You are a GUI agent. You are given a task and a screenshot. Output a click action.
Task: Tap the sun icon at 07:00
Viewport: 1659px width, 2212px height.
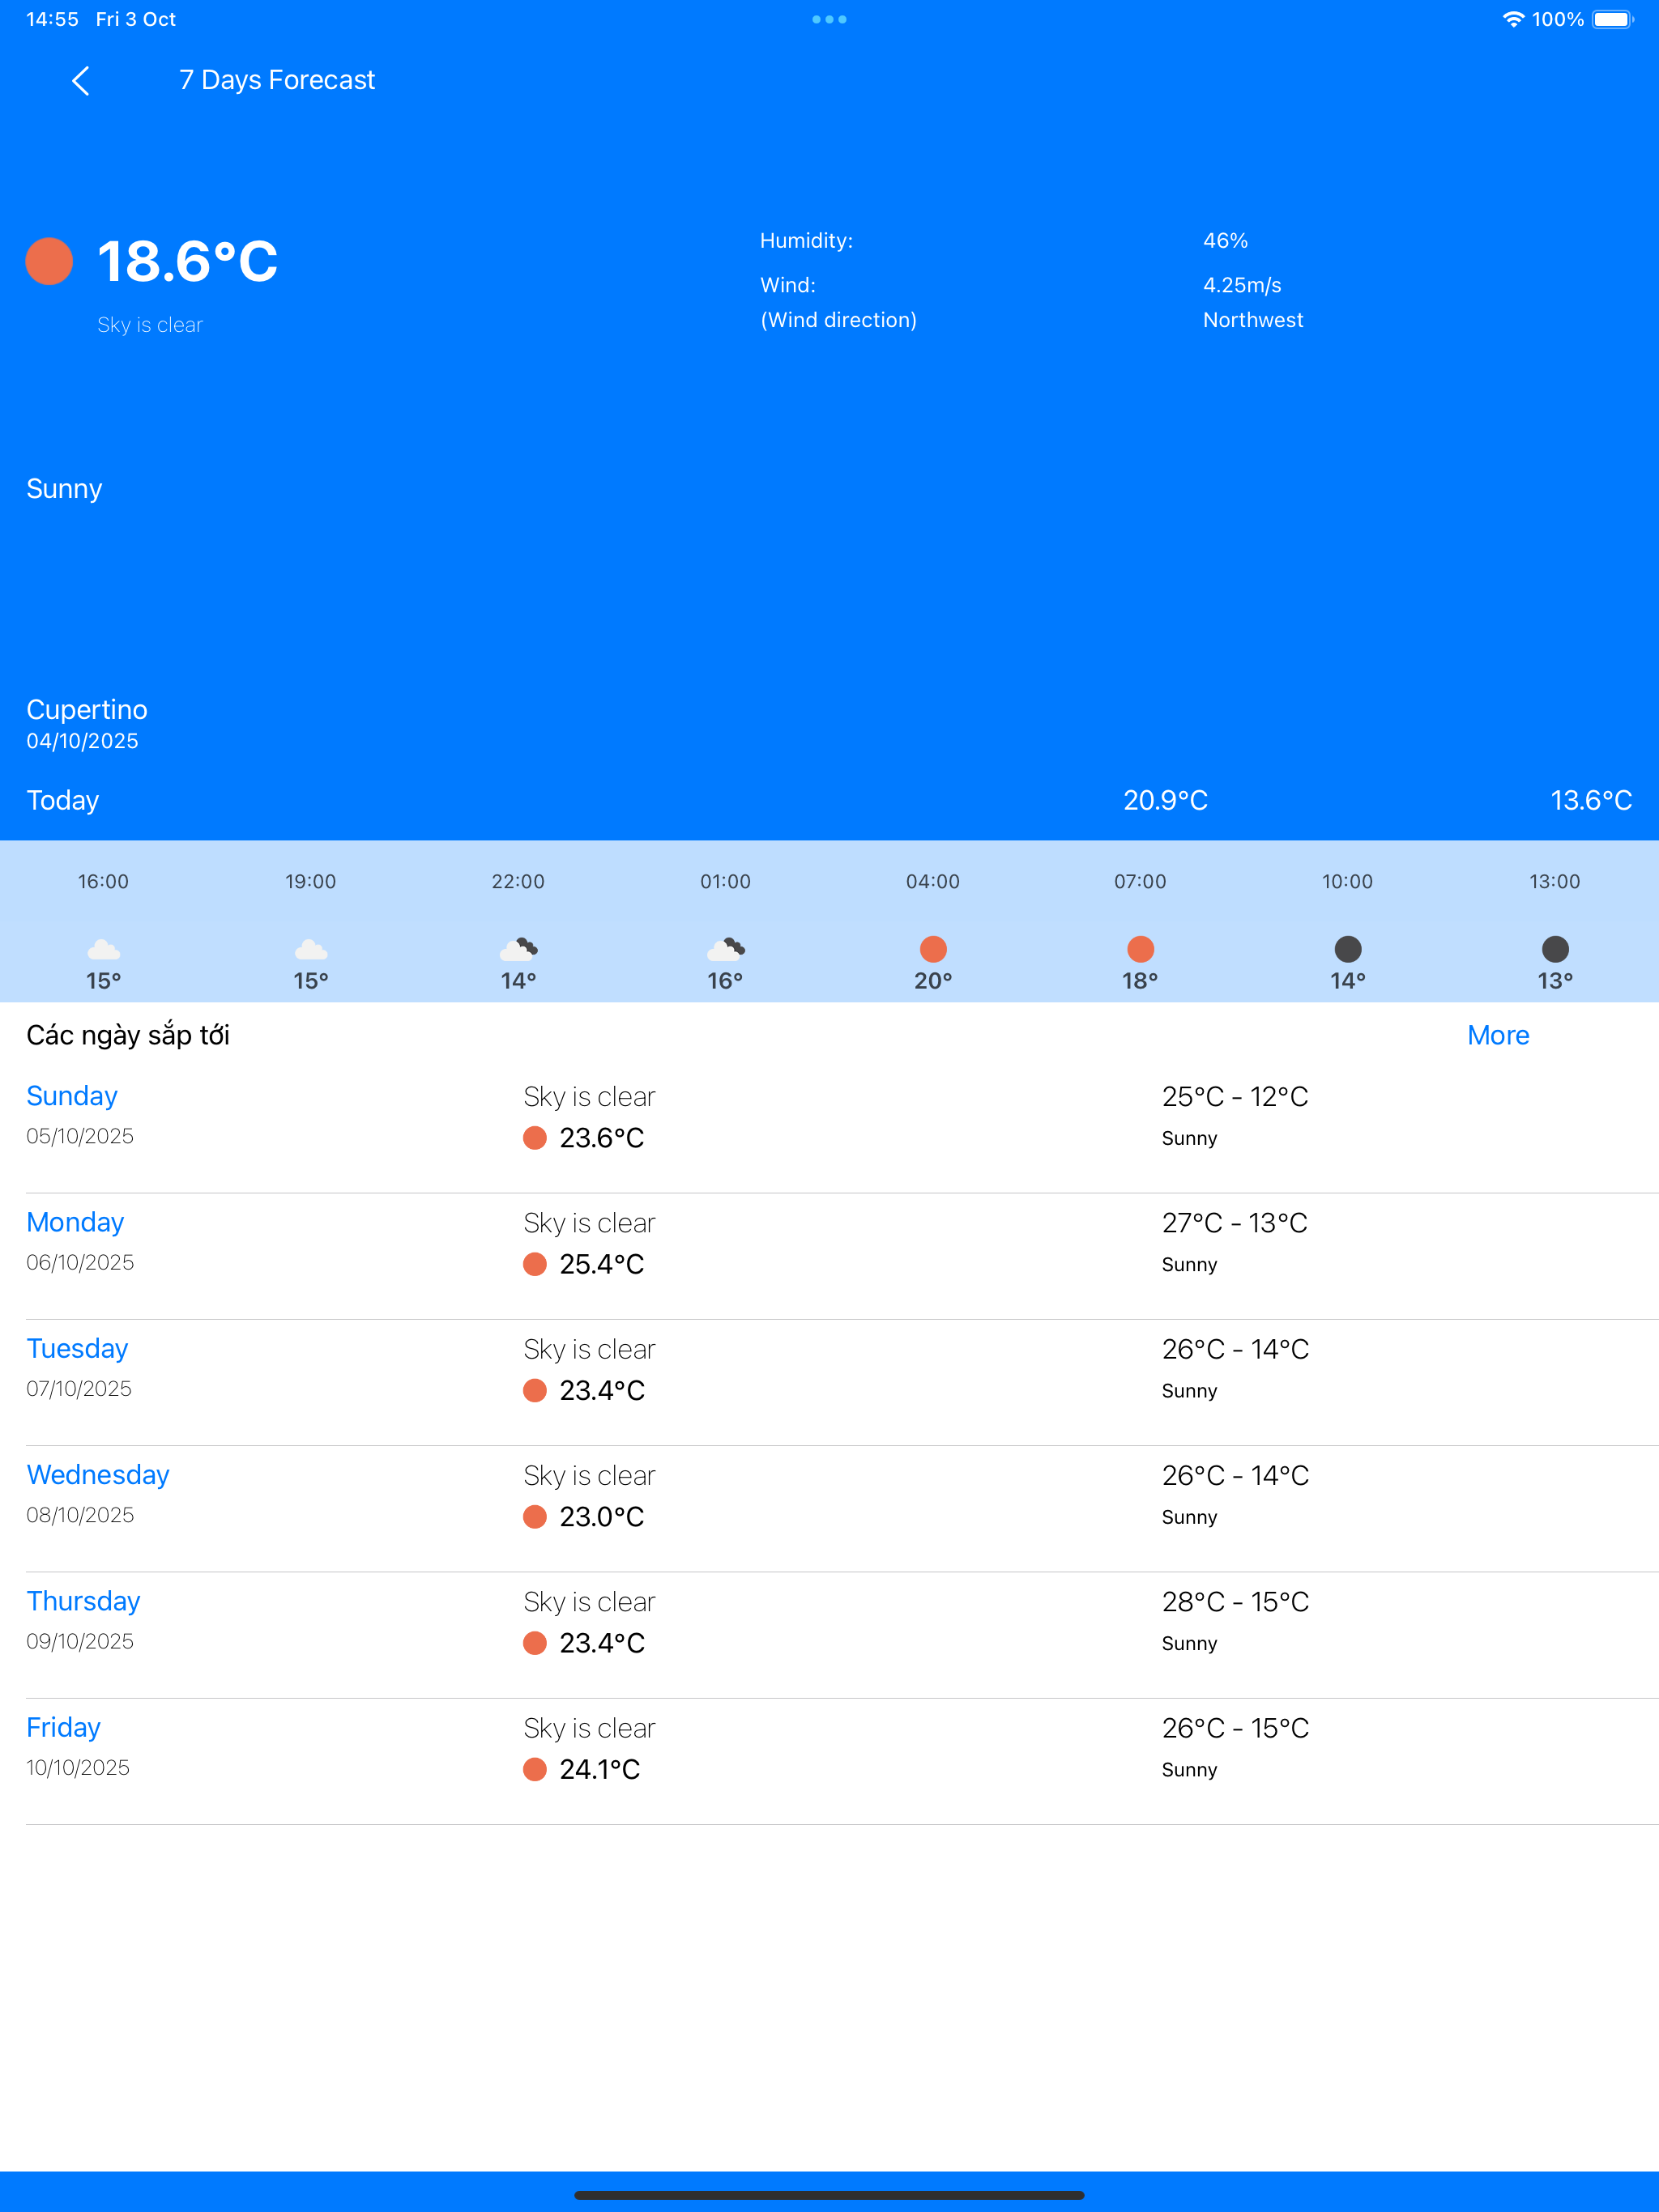[1140, 949]
